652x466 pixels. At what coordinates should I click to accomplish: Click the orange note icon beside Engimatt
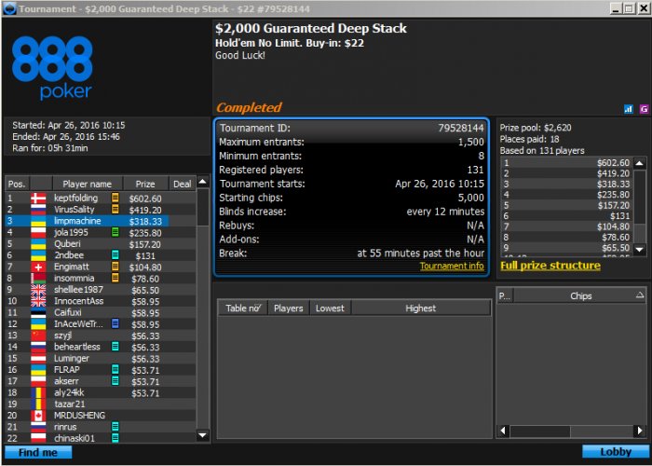tap(115, 267)
